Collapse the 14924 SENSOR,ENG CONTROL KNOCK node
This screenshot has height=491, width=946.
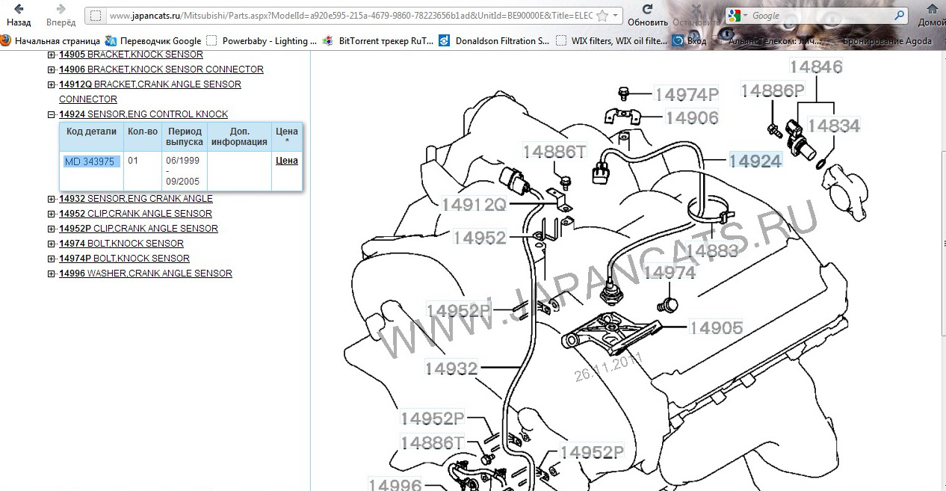click(51, 114)
